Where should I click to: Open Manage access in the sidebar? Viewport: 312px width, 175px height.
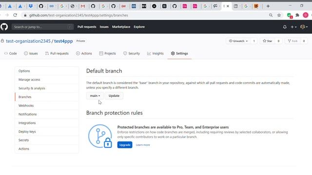pos(47,80)
